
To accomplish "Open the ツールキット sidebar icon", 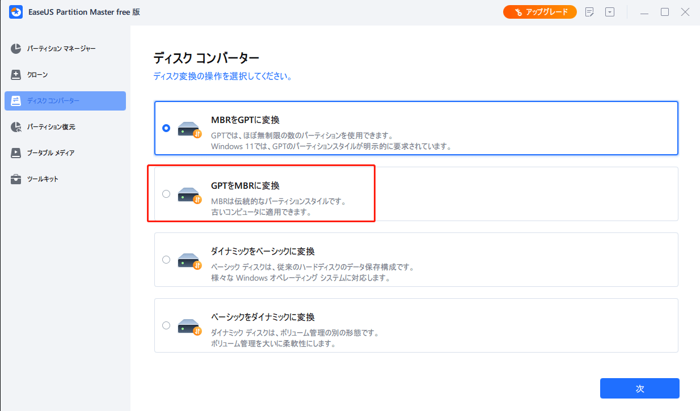I will click(x=17, y=179).
